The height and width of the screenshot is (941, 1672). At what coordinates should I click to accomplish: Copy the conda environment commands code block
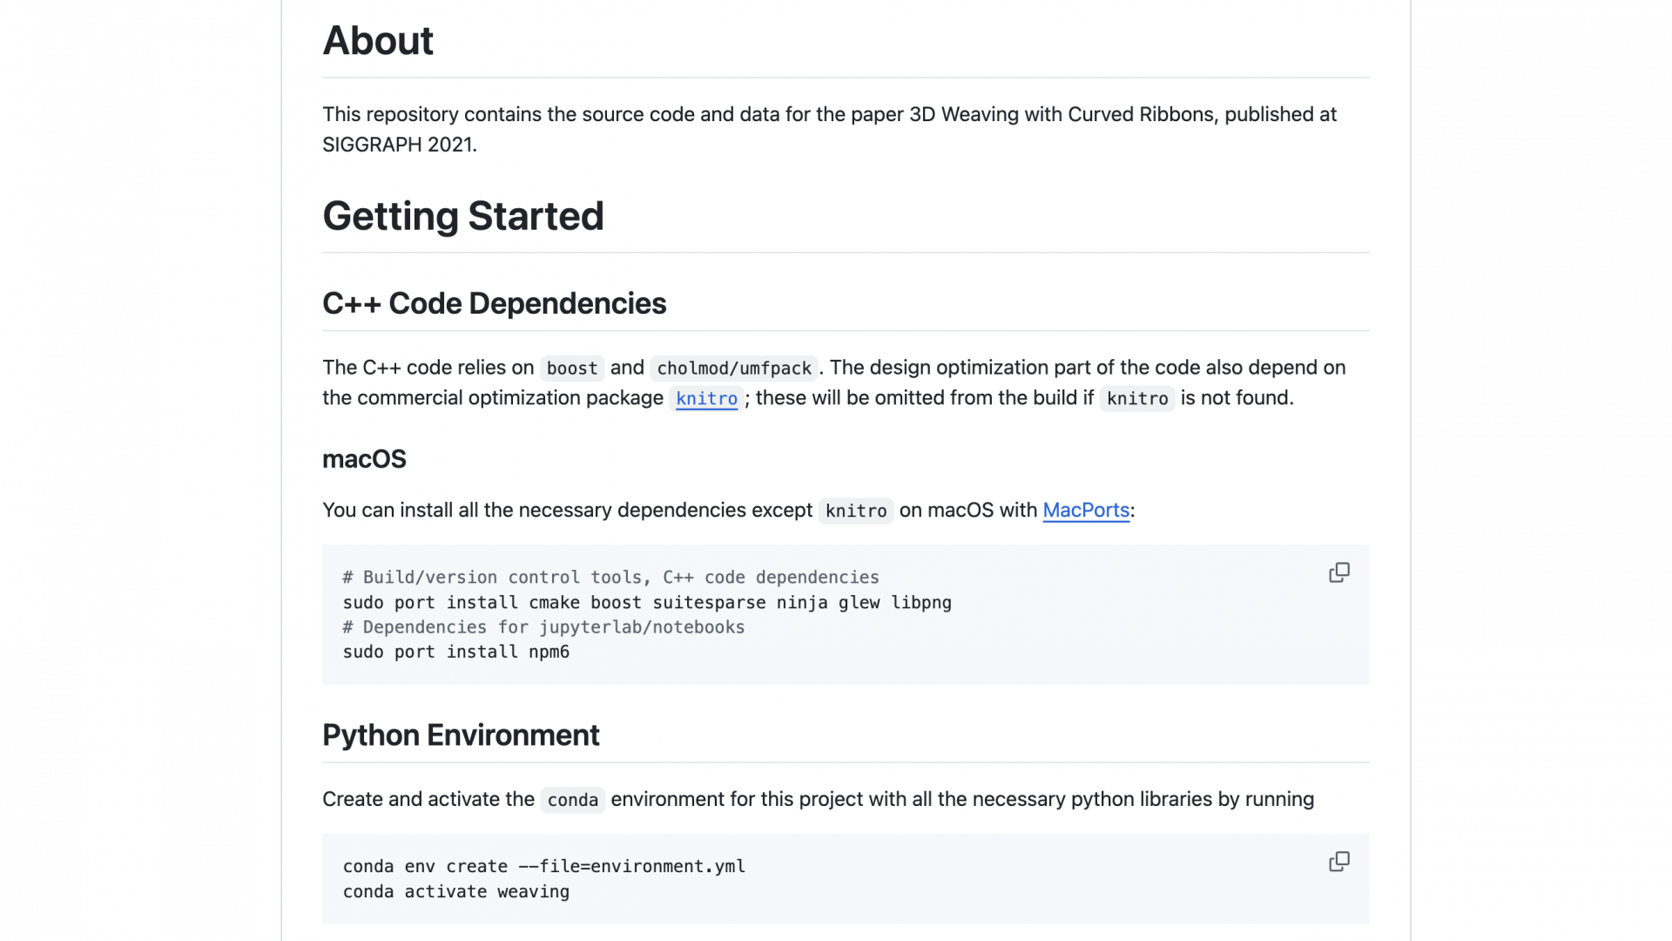1338,862
